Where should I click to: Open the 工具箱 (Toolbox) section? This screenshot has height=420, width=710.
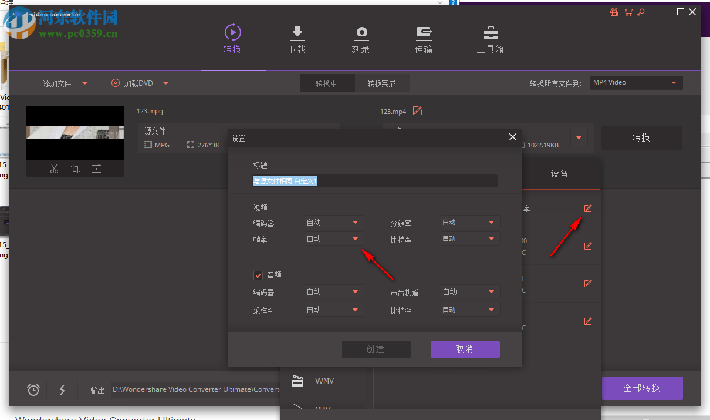(x=491, y=39)
